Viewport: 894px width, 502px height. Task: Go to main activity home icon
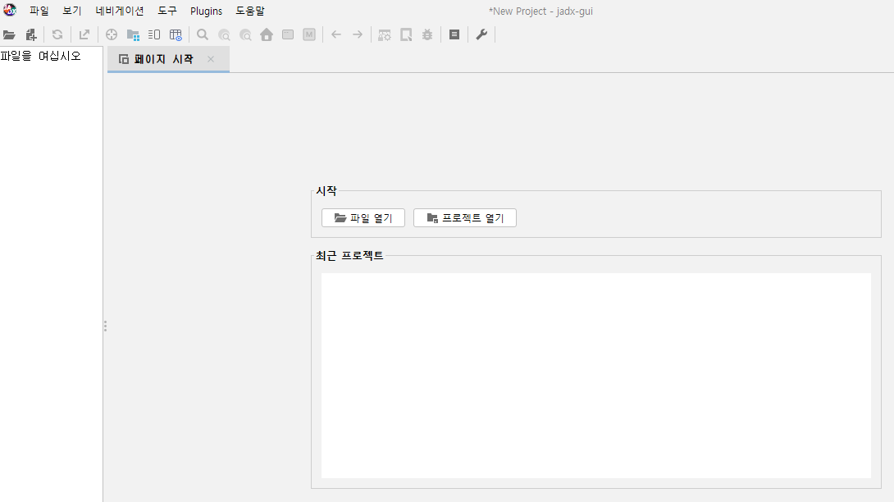pyautogui.click(x=267, y=34)
